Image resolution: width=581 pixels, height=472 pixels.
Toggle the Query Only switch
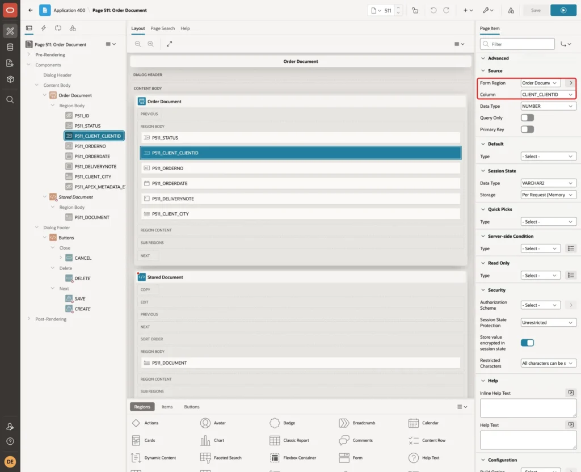527,118
